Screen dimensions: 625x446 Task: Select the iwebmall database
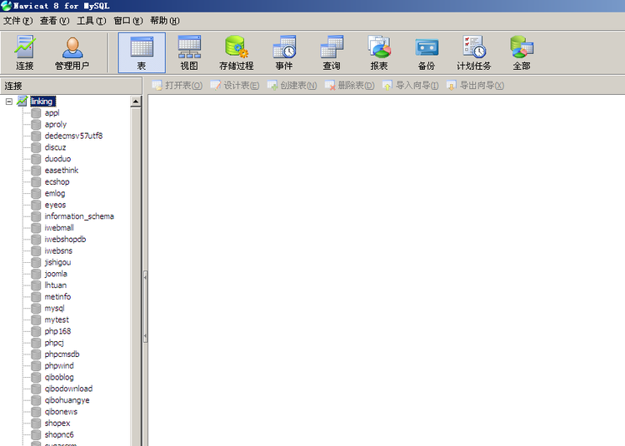point(59,228)
